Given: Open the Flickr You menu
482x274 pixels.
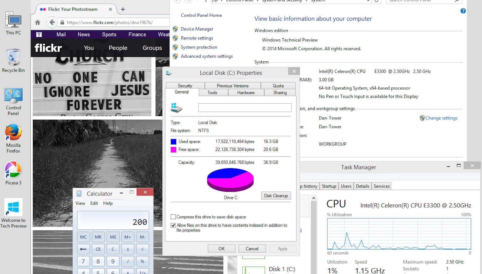Looking at the screenshot, I should click(89, 48).
